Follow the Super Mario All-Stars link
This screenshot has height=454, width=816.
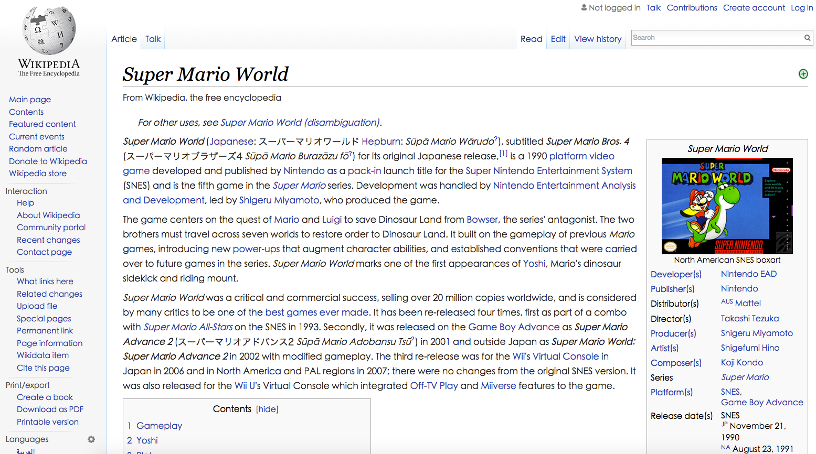point(188,327)
